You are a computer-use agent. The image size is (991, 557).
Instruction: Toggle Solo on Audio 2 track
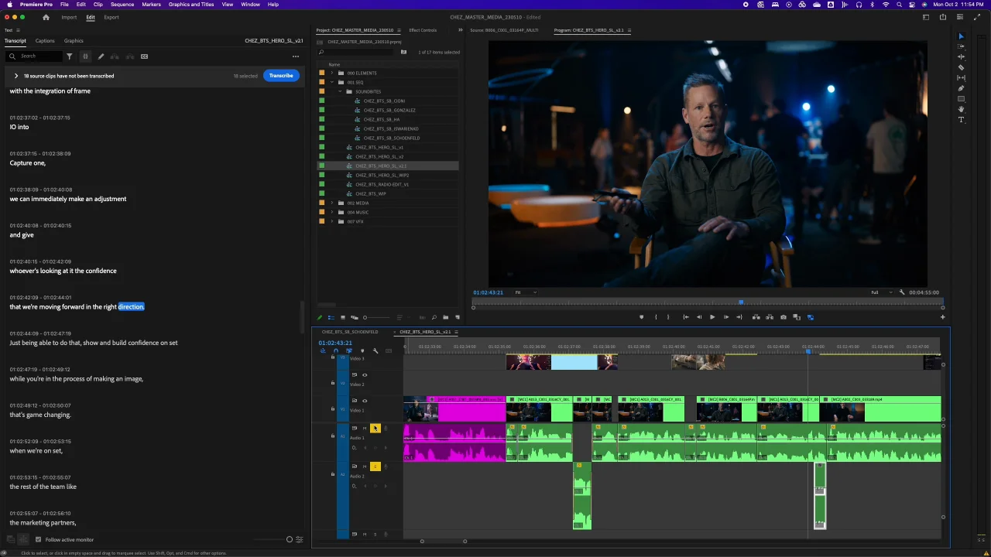click(375, 466)
